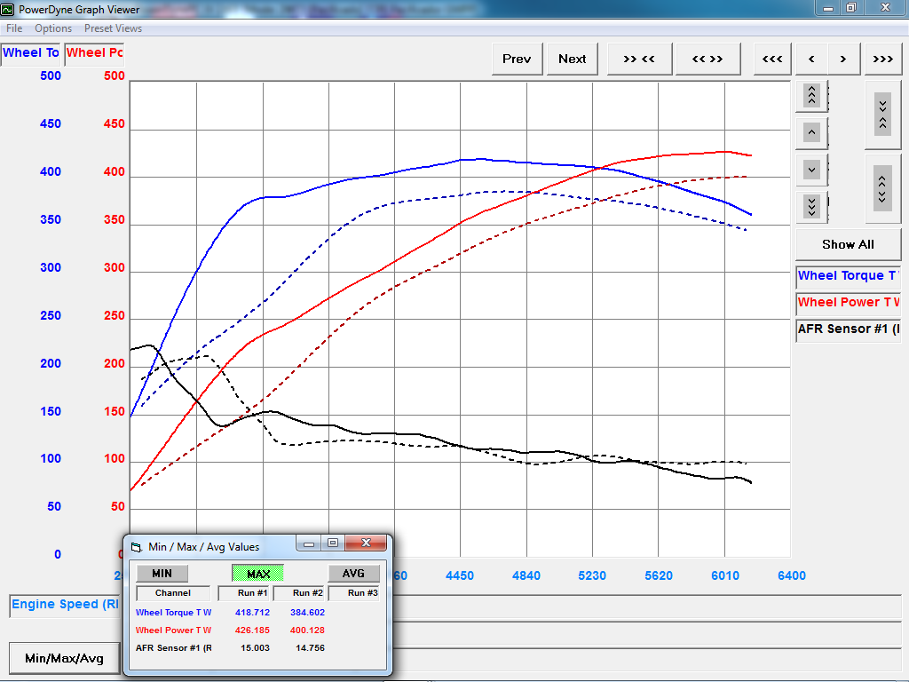Select the highlighted MAX toggle button

pyautogui.click(x=258, y=574)
